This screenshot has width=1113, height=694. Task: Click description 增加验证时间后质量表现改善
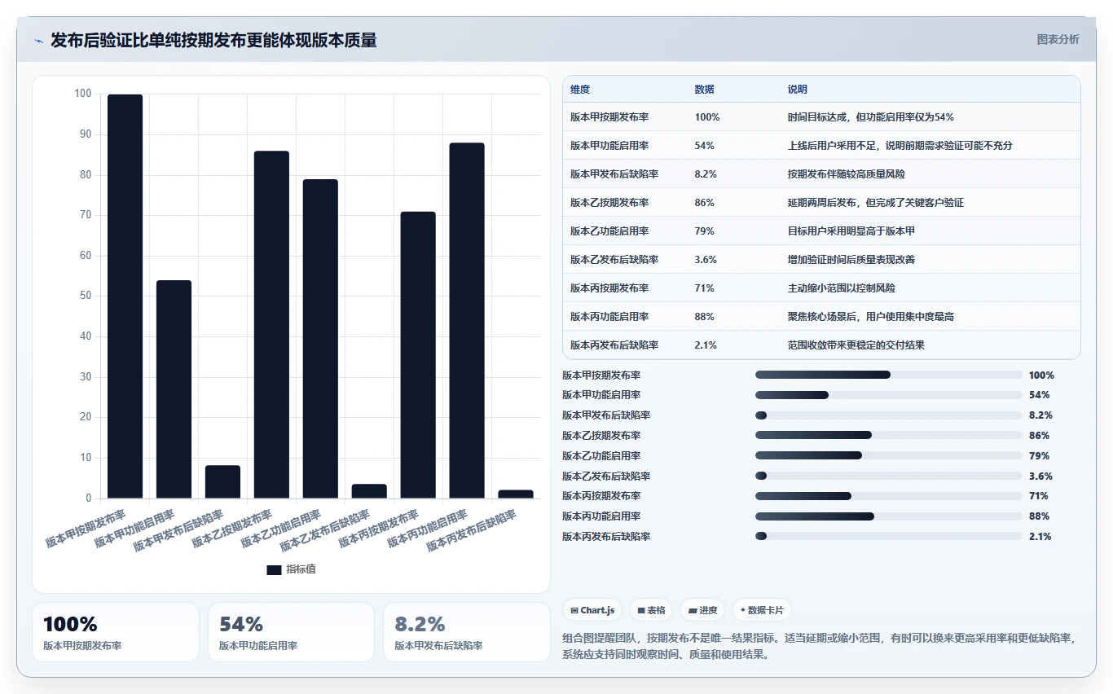851,260
